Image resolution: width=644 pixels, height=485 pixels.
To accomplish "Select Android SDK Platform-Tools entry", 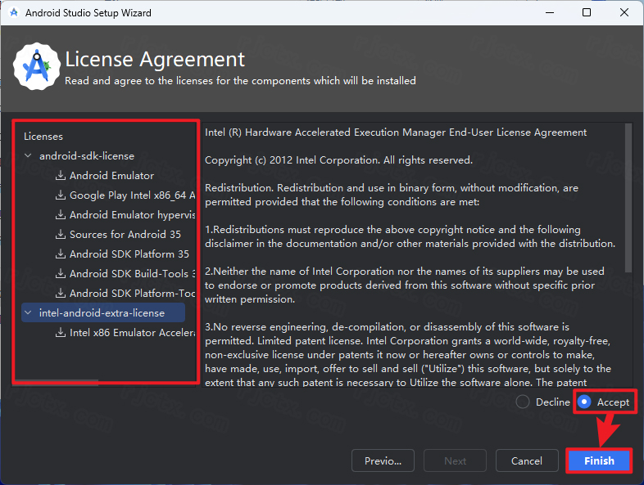I will 132,293.
